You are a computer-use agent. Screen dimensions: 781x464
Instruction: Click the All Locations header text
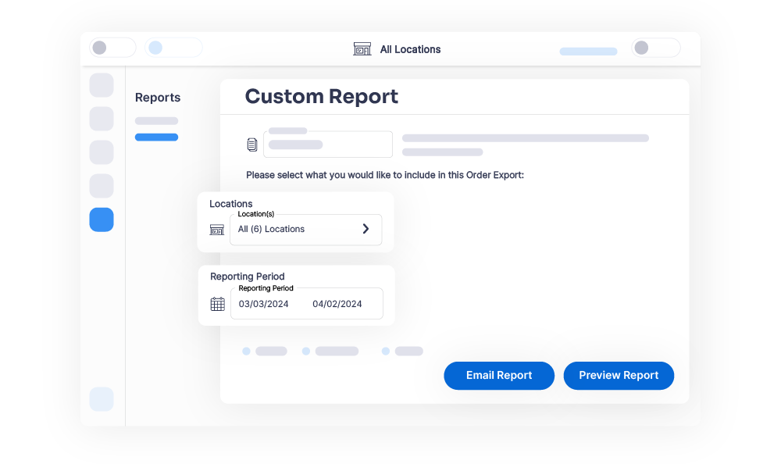pos(410,49)
